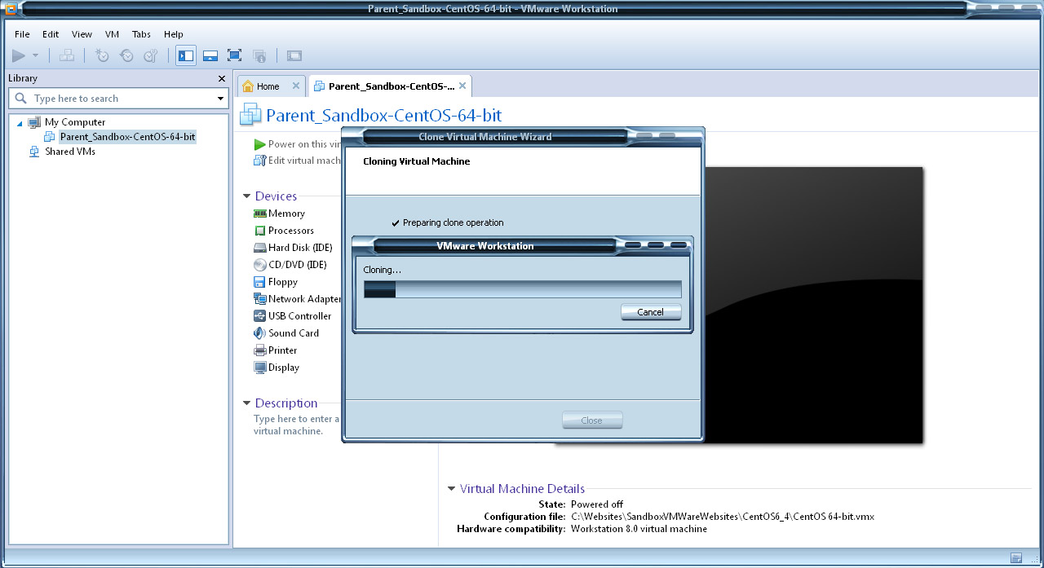Click Take Snapshot toolbar icon
The image size is (1044, 568).
pos(102,55)
